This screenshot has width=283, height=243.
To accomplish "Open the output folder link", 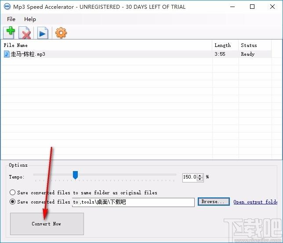I will [x=255, y=202].
